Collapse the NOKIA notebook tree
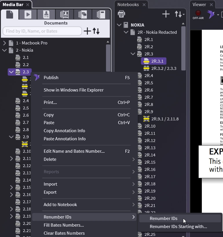223x237 pixels. pyautogui.click(x=119, y=25)
